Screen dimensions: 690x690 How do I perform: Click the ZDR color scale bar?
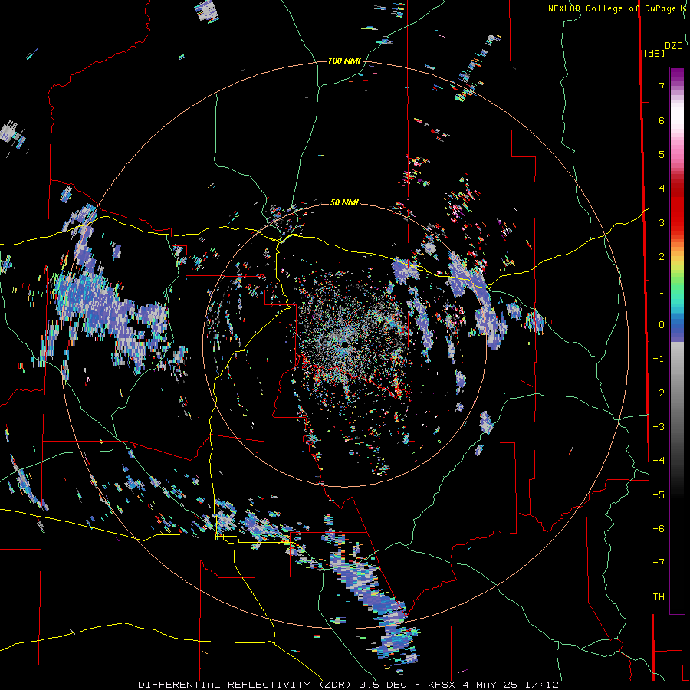tap(677, 340)
